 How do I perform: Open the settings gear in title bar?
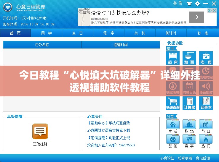coord(197,4)
